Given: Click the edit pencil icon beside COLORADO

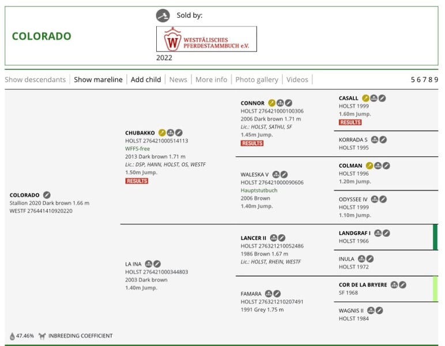Looking at the screenshot, I should pyautogui.click(x=47, y=195).
